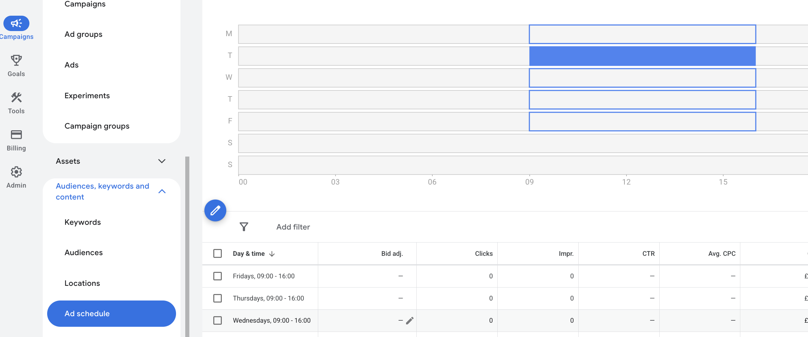Check the Thursdays, 09:00 - 16:00 row
808x337 pixels.
[217, 298]
